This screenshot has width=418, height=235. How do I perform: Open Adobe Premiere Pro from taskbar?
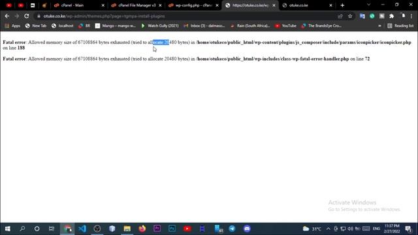[x=157, y=228]
